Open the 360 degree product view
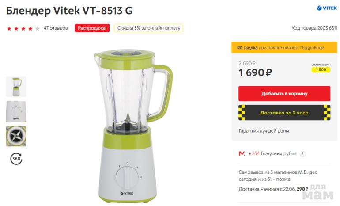The width and height of the screenshot is (340, 206). [16, 158]
